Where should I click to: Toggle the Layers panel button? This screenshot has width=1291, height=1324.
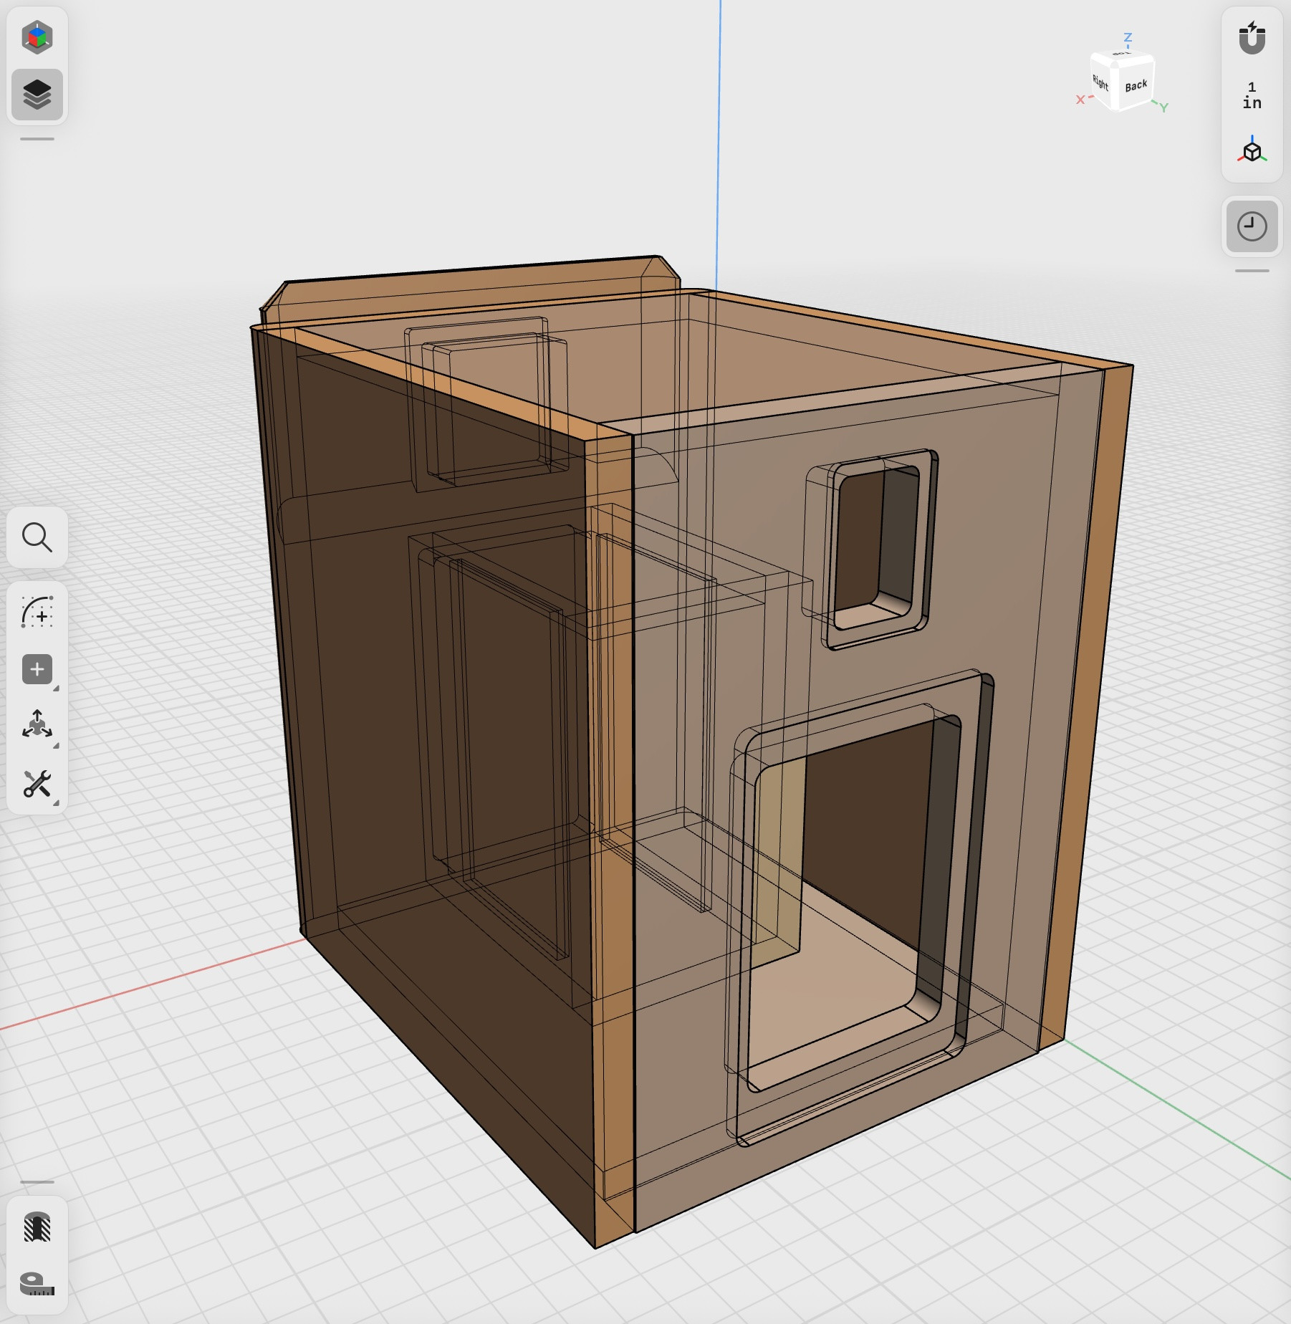pyautogui.click(x=37, y=95)
